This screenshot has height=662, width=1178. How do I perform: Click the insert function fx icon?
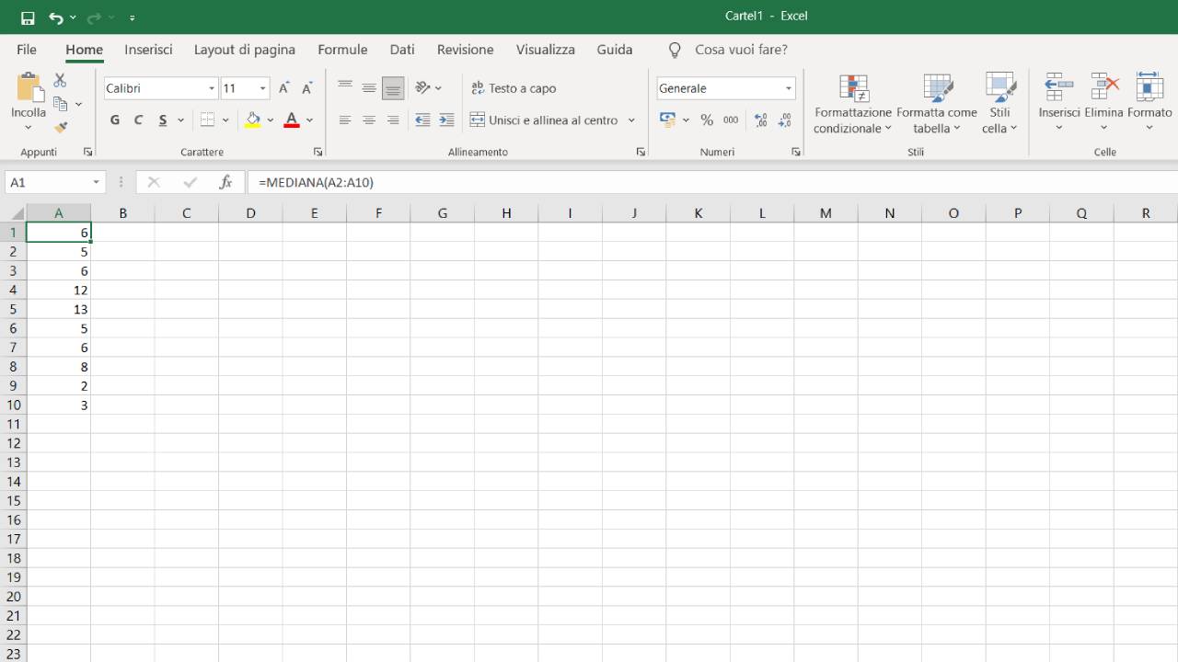[x=225, y=183]
